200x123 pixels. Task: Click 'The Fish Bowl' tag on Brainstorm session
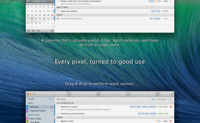click(135, 107)
